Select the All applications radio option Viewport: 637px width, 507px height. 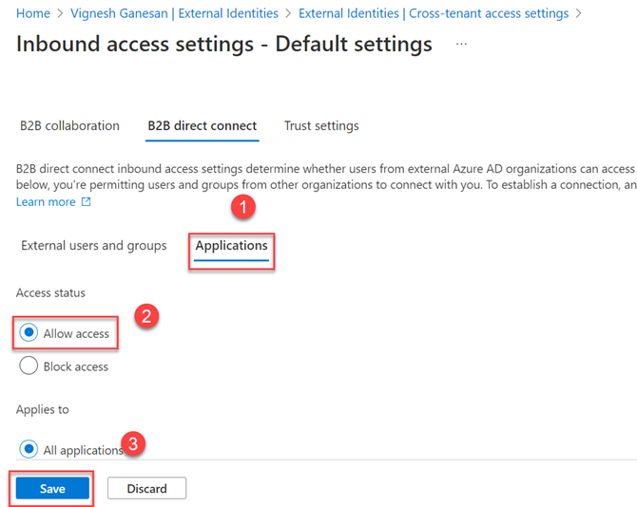click(x=29, y=449)
